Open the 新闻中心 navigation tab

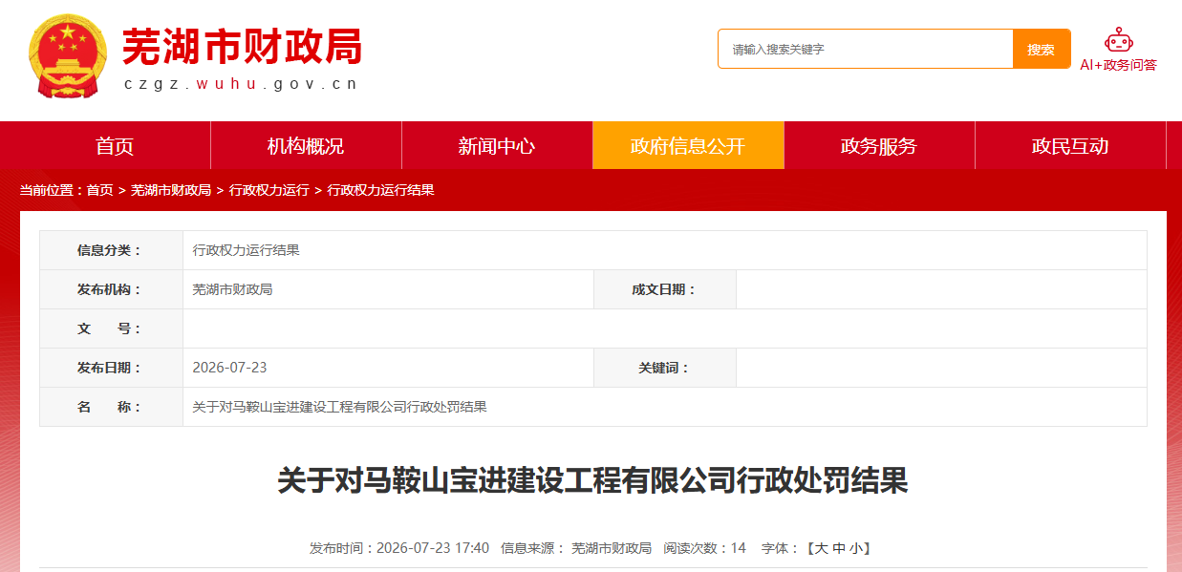click(497, 146)
